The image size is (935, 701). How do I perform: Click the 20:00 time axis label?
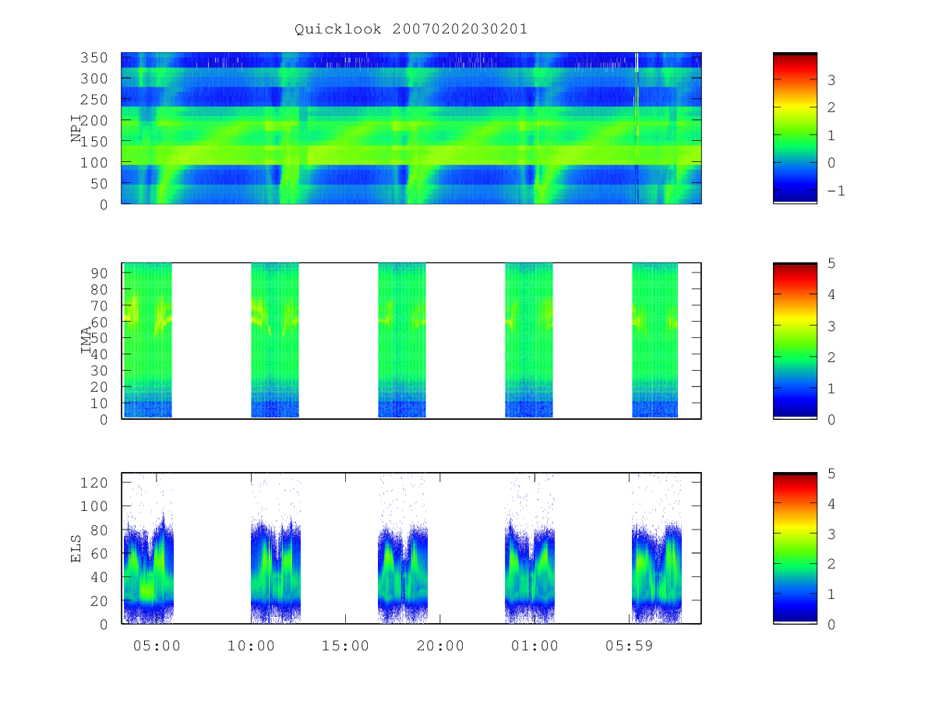pos(440,646)
